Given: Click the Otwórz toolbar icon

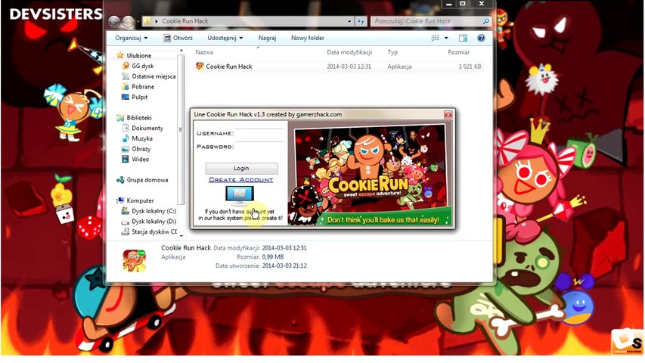Looking at the screenshot, I should click(167, 38).
